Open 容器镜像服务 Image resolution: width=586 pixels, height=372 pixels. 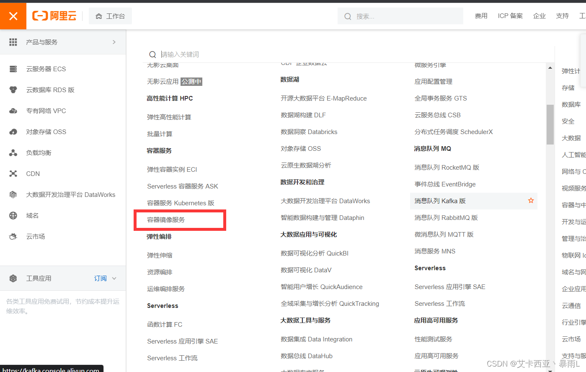point(166,220)
